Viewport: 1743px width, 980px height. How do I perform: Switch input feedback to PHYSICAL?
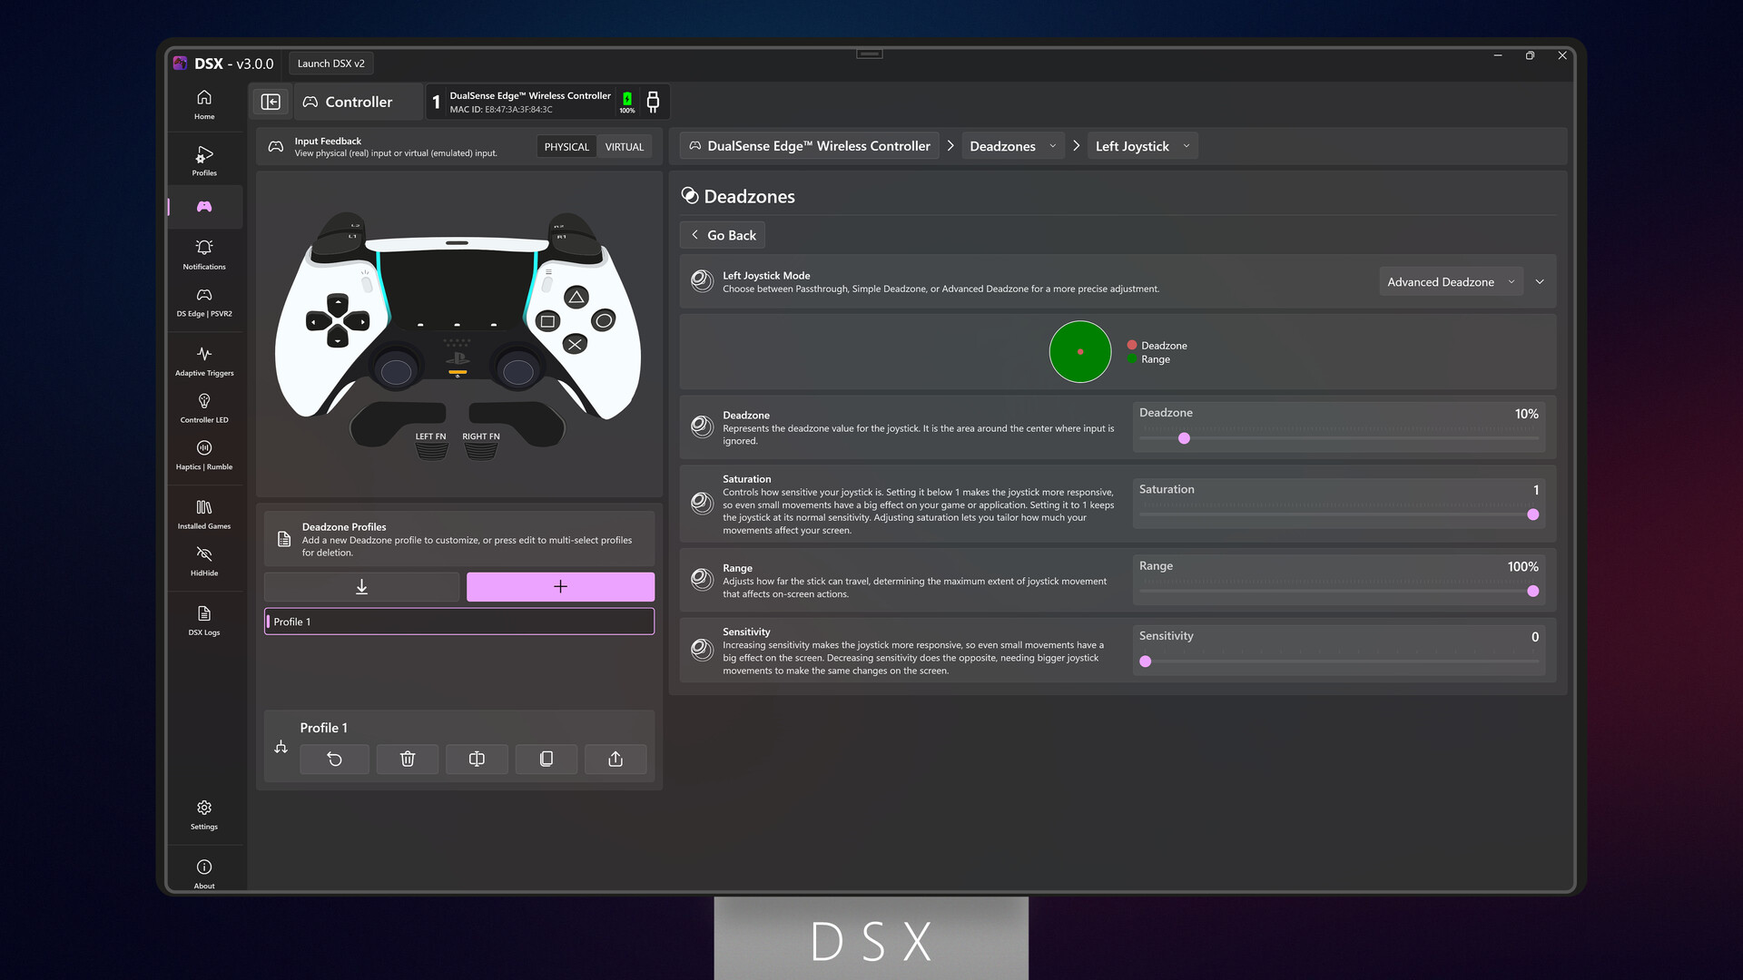pyautogui.click(x=566, y=146)
